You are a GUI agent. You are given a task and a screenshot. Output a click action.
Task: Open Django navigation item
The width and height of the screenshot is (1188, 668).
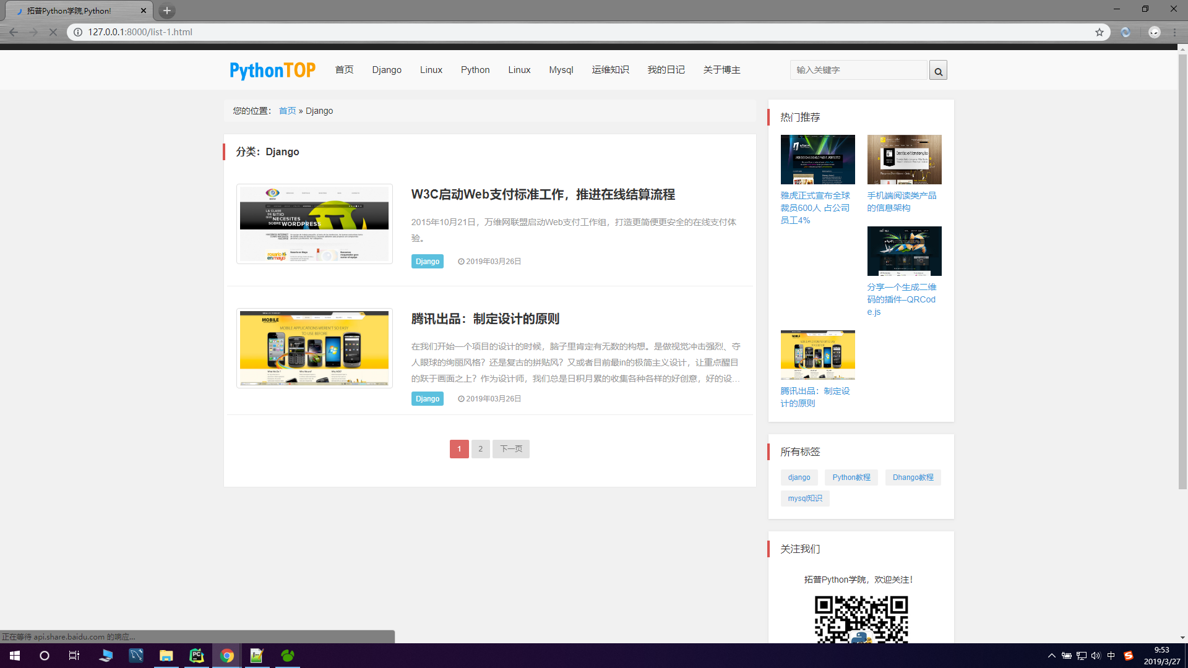[x=387, y=70]
